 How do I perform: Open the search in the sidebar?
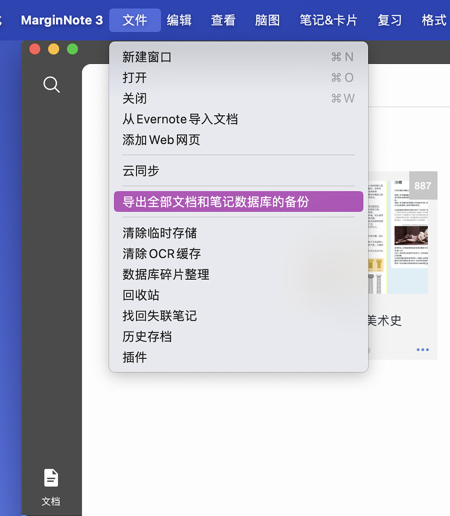(x=51, y=85)
